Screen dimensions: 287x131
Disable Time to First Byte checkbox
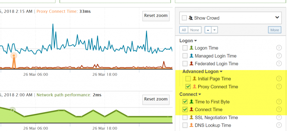[185, 102]
